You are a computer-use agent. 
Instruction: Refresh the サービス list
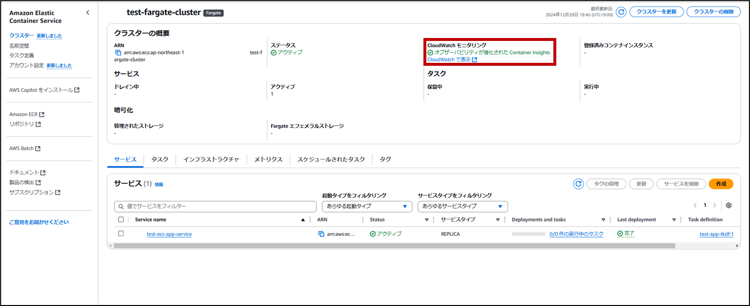pyautogui.click(x=578, y=184)
